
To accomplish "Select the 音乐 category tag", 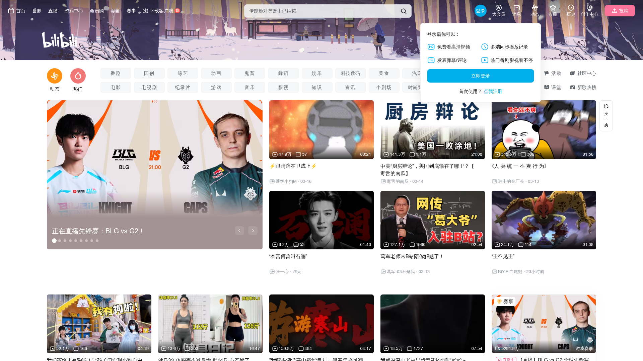I will 250,87.
